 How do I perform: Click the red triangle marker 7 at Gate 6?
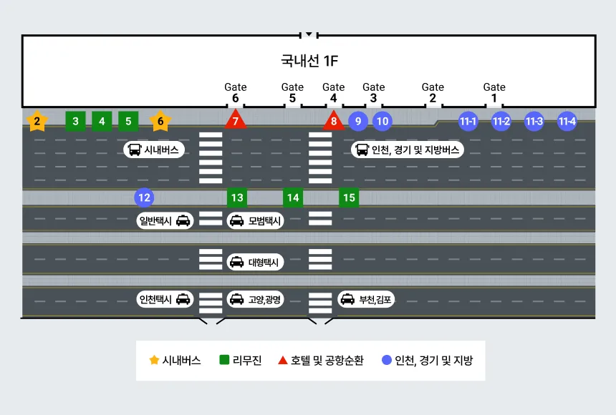click(x=236, y=119)
